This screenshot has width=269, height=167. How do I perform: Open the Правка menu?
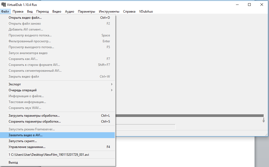point(18,12)
